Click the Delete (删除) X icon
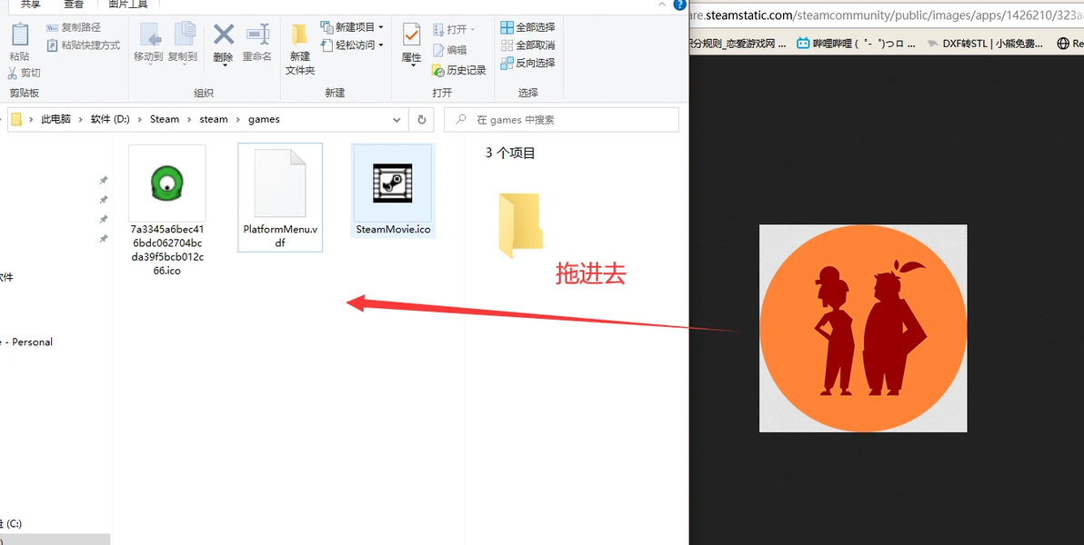 (224, 35)
